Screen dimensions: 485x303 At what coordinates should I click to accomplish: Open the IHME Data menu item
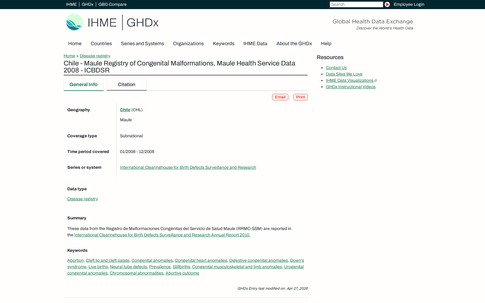click(255, 44)
